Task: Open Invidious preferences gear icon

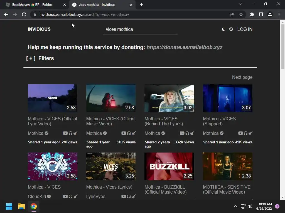Action: [x=231, y=29]
